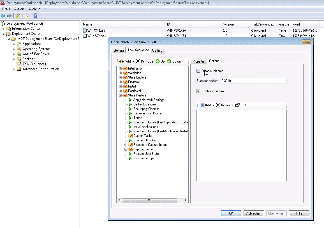Click the Operating Systems folder icon
Viewport: 324px width, 228px height.
click(19, 49)
